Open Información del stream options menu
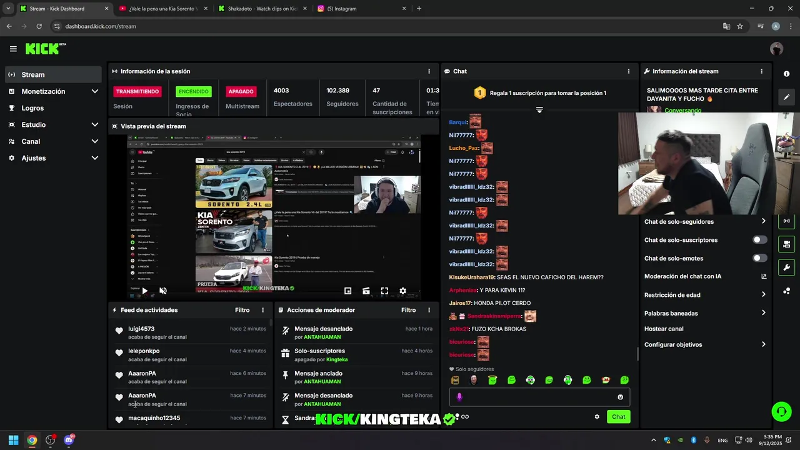800x450 pixels. (761, 71)
